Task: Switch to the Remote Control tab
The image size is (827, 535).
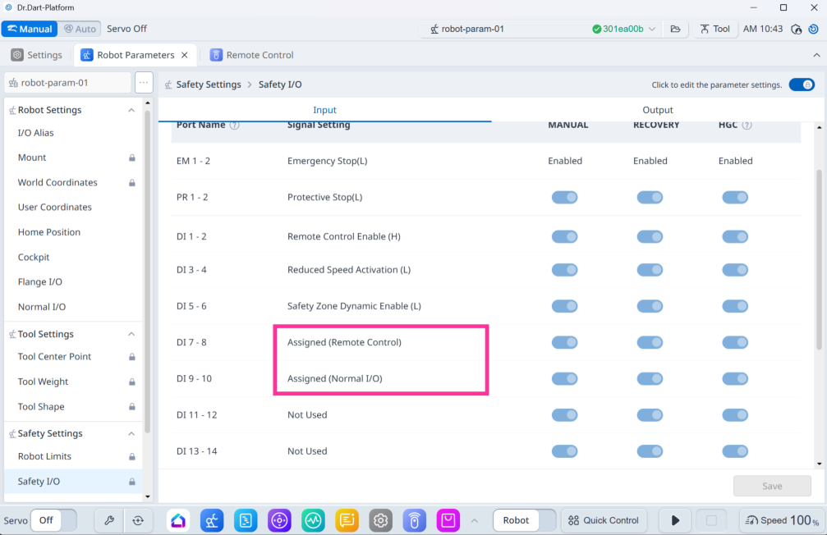Action: click(x=252, y=55)
